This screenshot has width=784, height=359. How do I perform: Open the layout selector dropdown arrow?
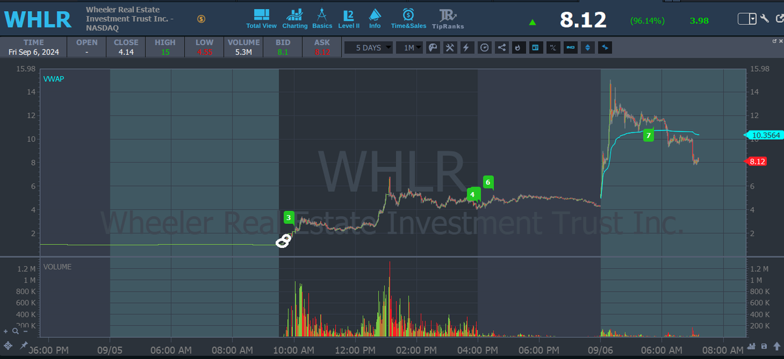[753, 19]
